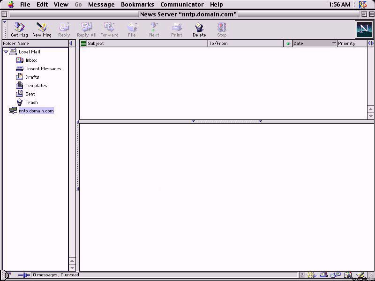This screenshot has width=375, height=281.
Task: Open the Discussions status bar icon
Action: click(336, 275)
